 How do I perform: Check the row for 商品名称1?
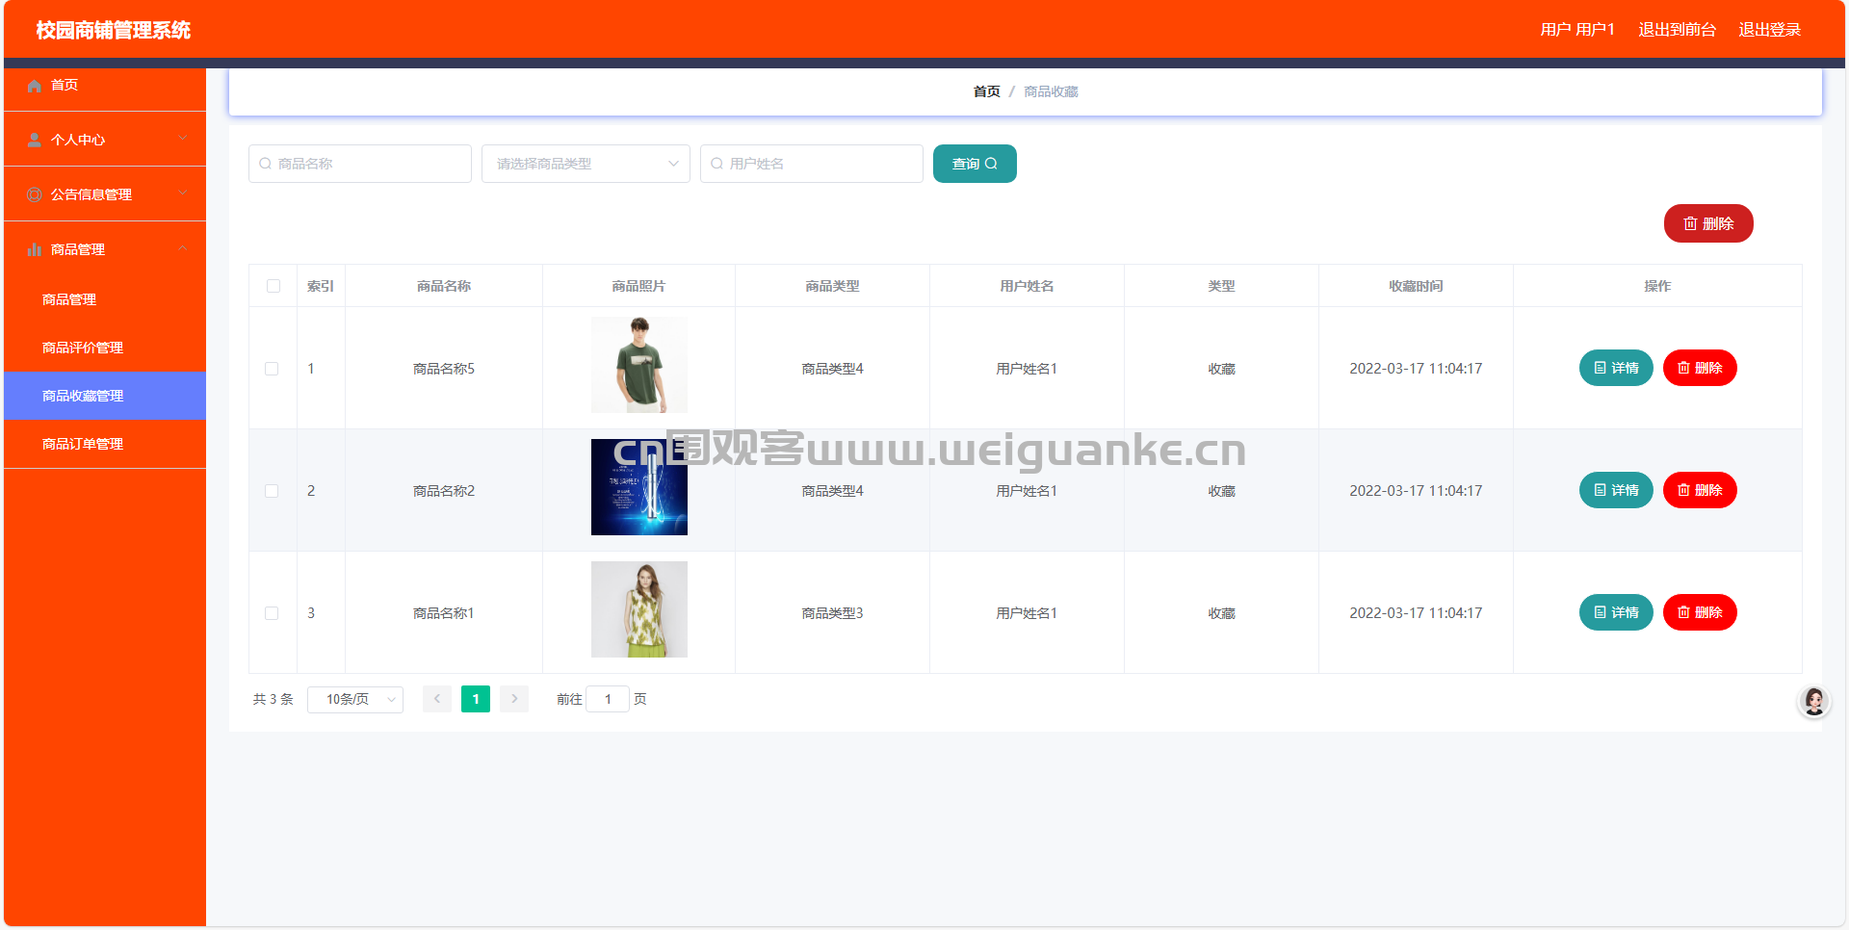pos(272,613)
